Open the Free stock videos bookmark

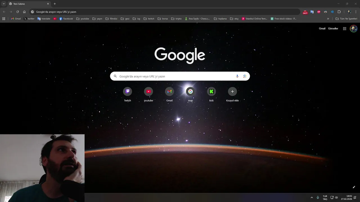point(283,19)
